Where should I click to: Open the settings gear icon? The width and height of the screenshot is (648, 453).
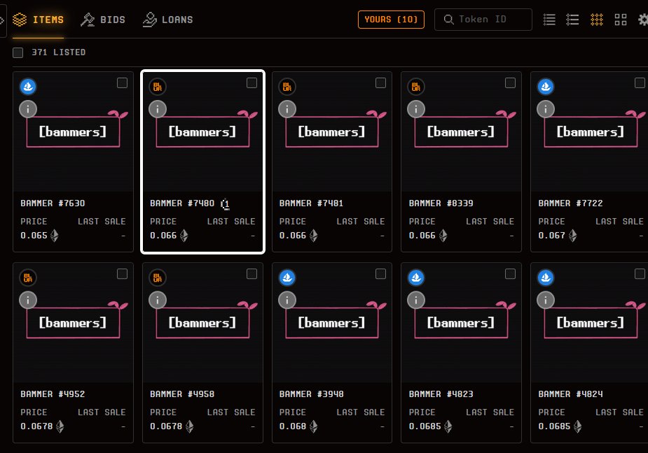pos(643,20)
